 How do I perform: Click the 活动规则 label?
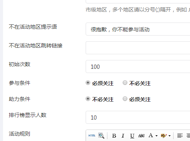pos(19,134)
